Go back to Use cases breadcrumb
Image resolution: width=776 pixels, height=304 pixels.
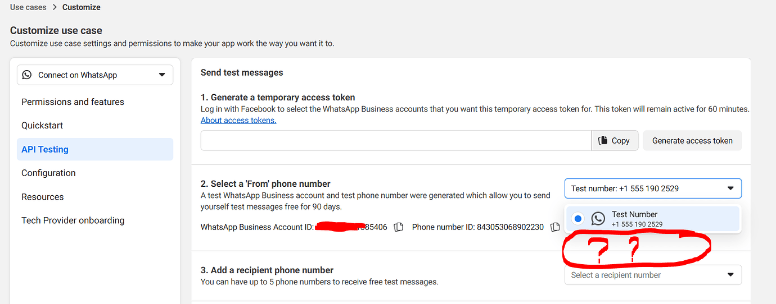[x=28, y=7]
